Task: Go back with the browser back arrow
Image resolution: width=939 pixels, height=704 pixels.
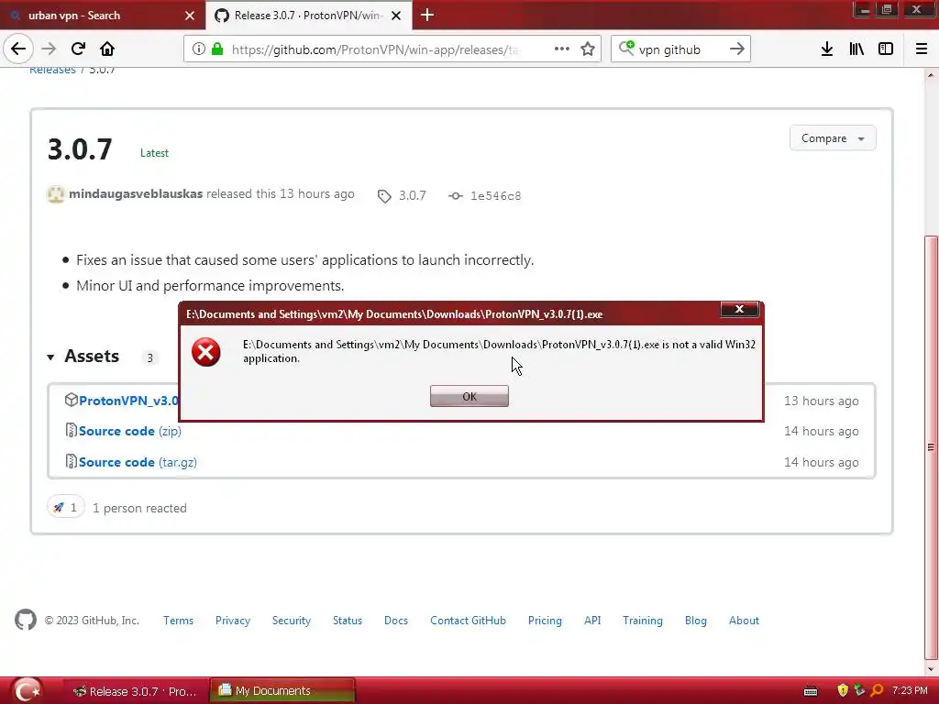Action: pos(18,49)
